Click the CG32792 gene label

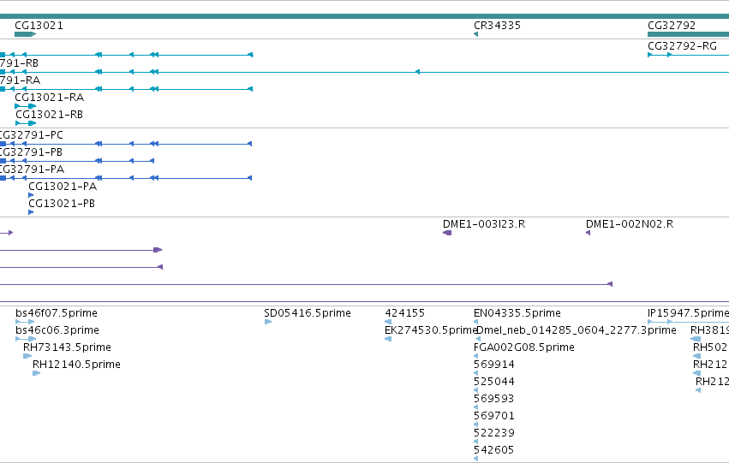click(x=672, y=26)
